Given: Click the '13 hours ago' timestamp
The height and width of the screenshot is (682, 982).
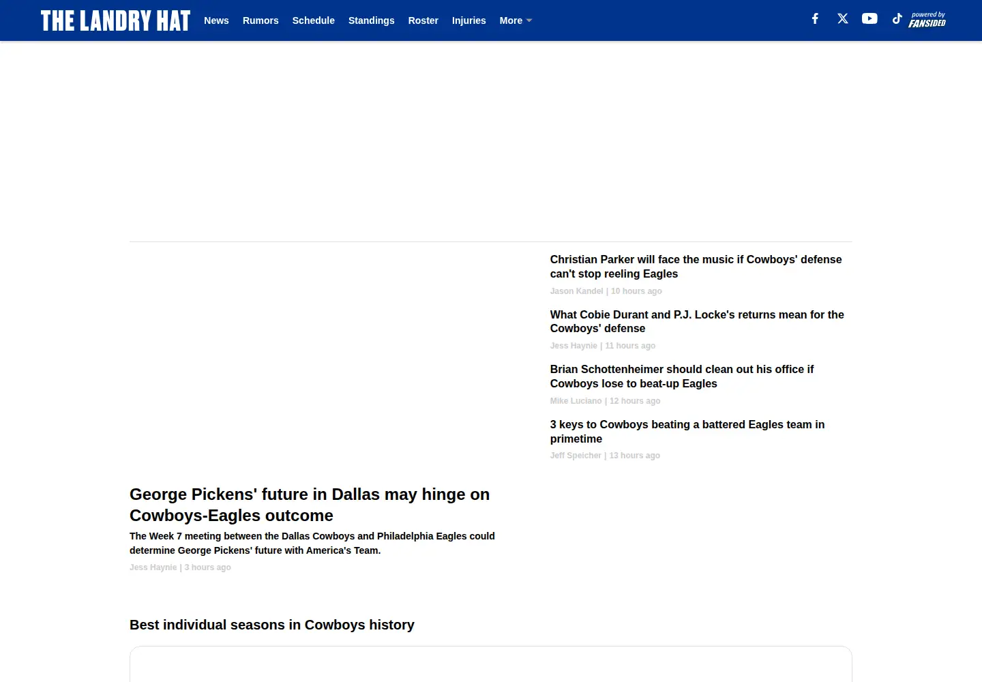Looking at the screenshot, I should pyautogui.click(x=635, y=456).
